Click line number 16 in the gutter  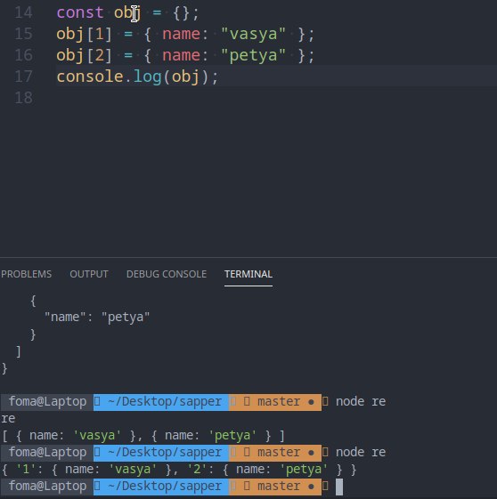23,55
